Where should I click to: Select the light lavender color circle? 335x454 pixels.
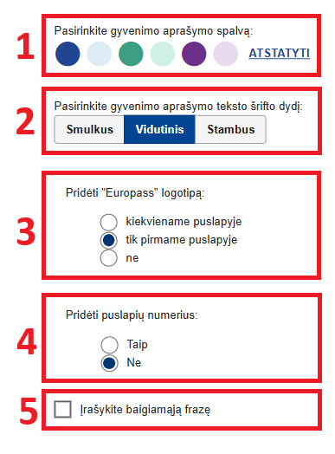[225, 54]
